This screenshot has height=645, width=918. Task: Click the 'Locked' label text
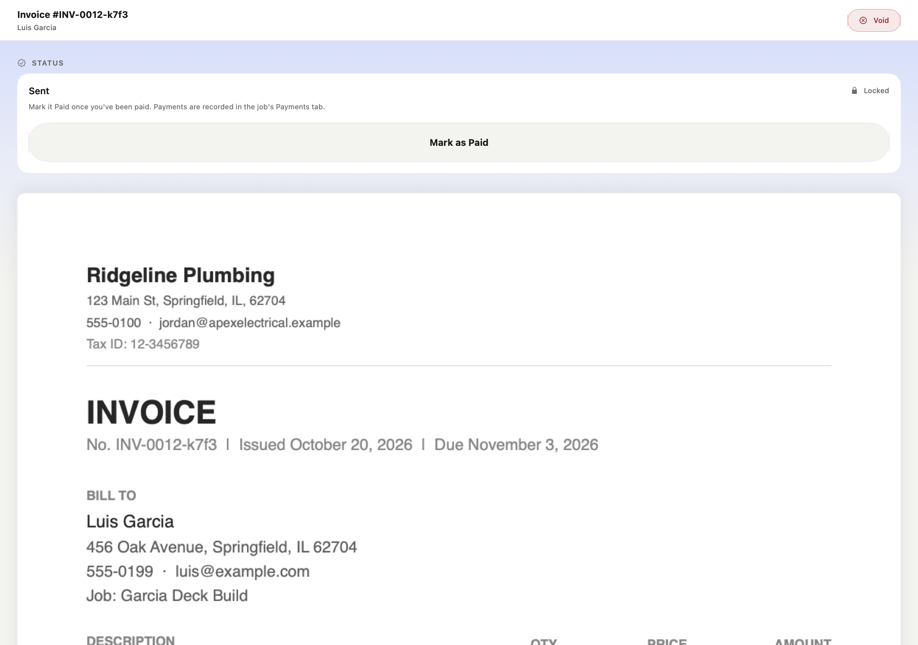[x=876, y=91]
